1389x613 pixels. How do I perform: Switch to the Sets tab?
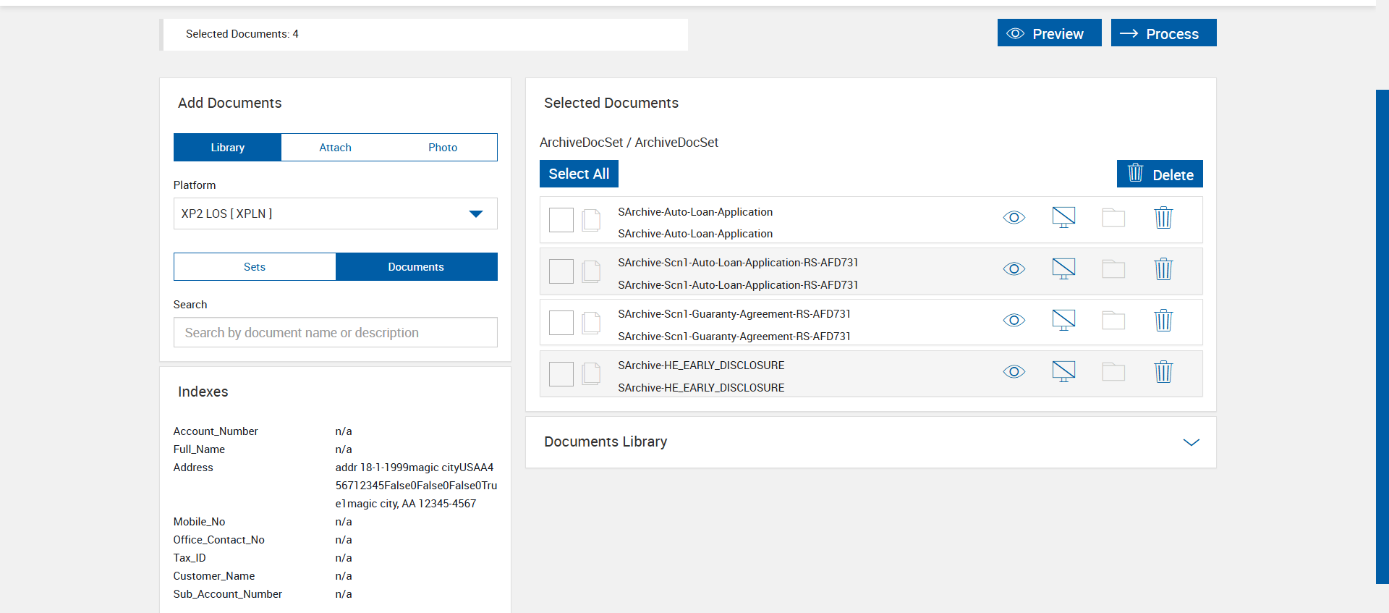point(255,267)
